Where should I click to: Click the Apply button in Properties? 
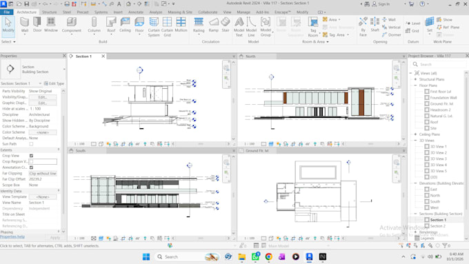click(x=55, y=237)
